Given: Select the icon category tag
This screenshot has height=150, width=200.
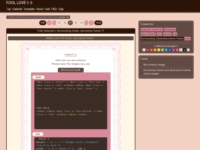Looking at the screenshot, I should tap(159, 34).
